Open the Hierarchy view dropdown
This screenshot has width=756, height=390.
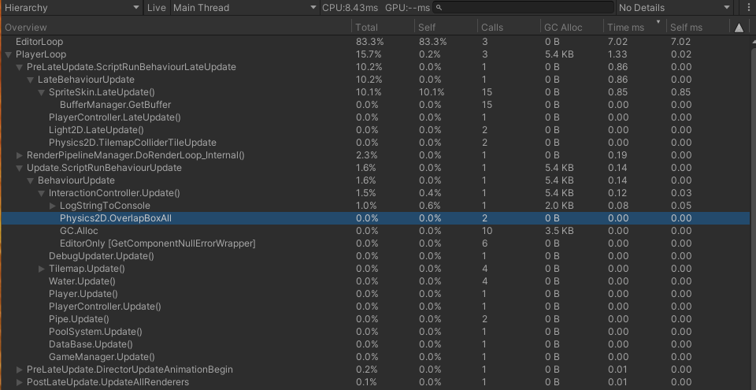[72, 8]
